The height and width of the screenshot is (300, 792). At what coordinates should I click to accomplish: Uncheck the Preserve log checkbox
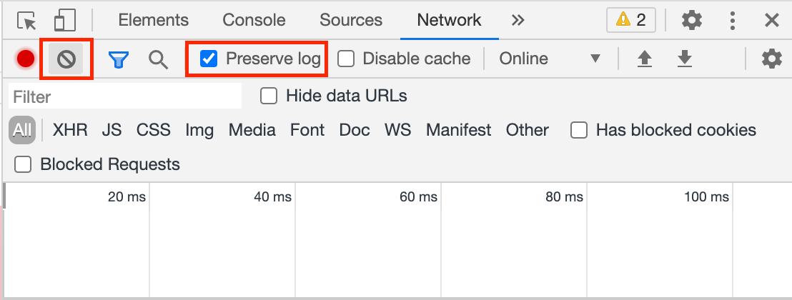(x=209, y=59)
